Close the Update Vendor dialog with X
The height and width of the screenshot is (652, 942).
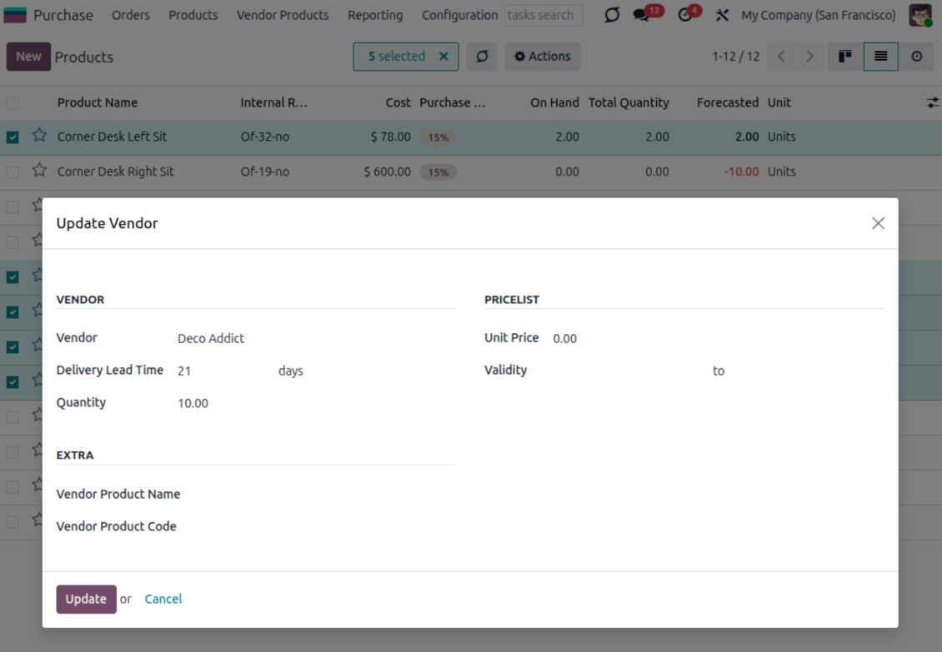coord(878,223)
